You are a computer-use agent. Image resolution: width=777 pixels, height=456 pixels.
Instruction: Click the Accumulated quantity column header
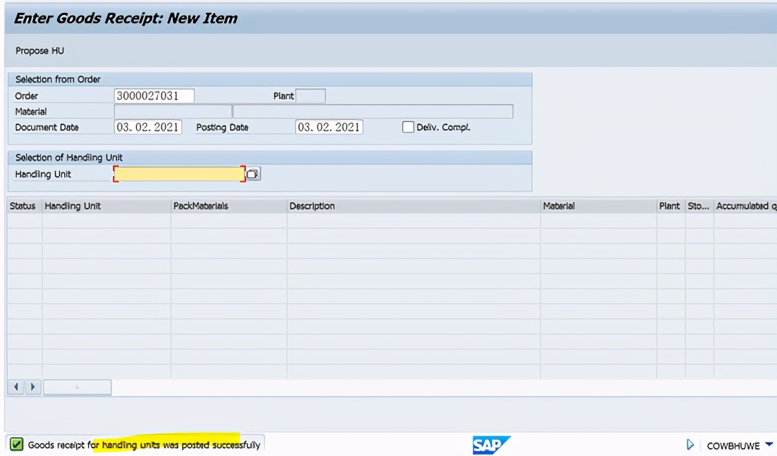[745, 206]
